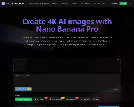Screen dimensions: 134x107
Task: Open Templates button below prompt
Action: pyautogui.click(x=23, y=89)
